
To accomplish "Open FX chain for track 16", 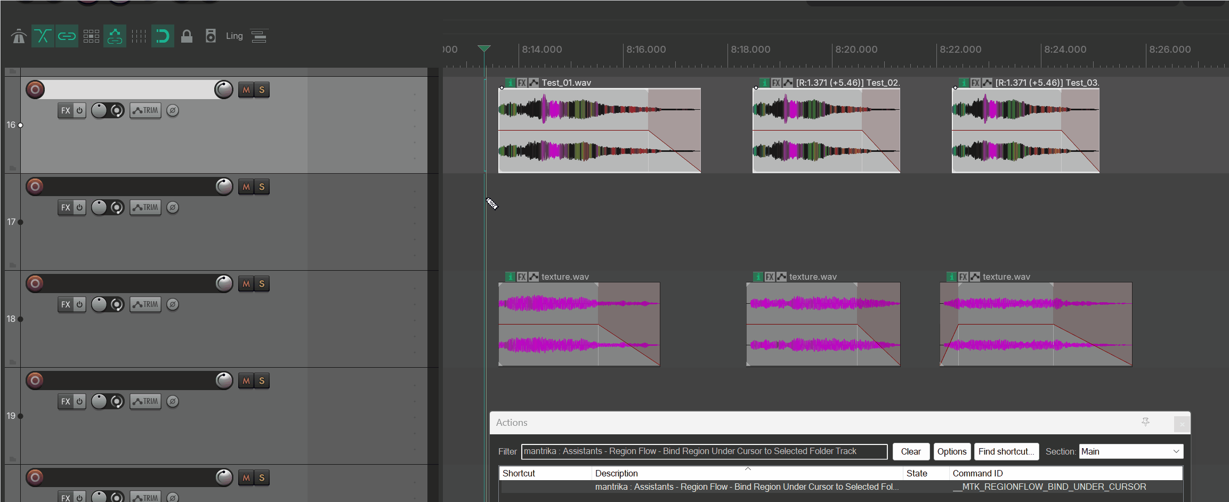I will 66,111.
